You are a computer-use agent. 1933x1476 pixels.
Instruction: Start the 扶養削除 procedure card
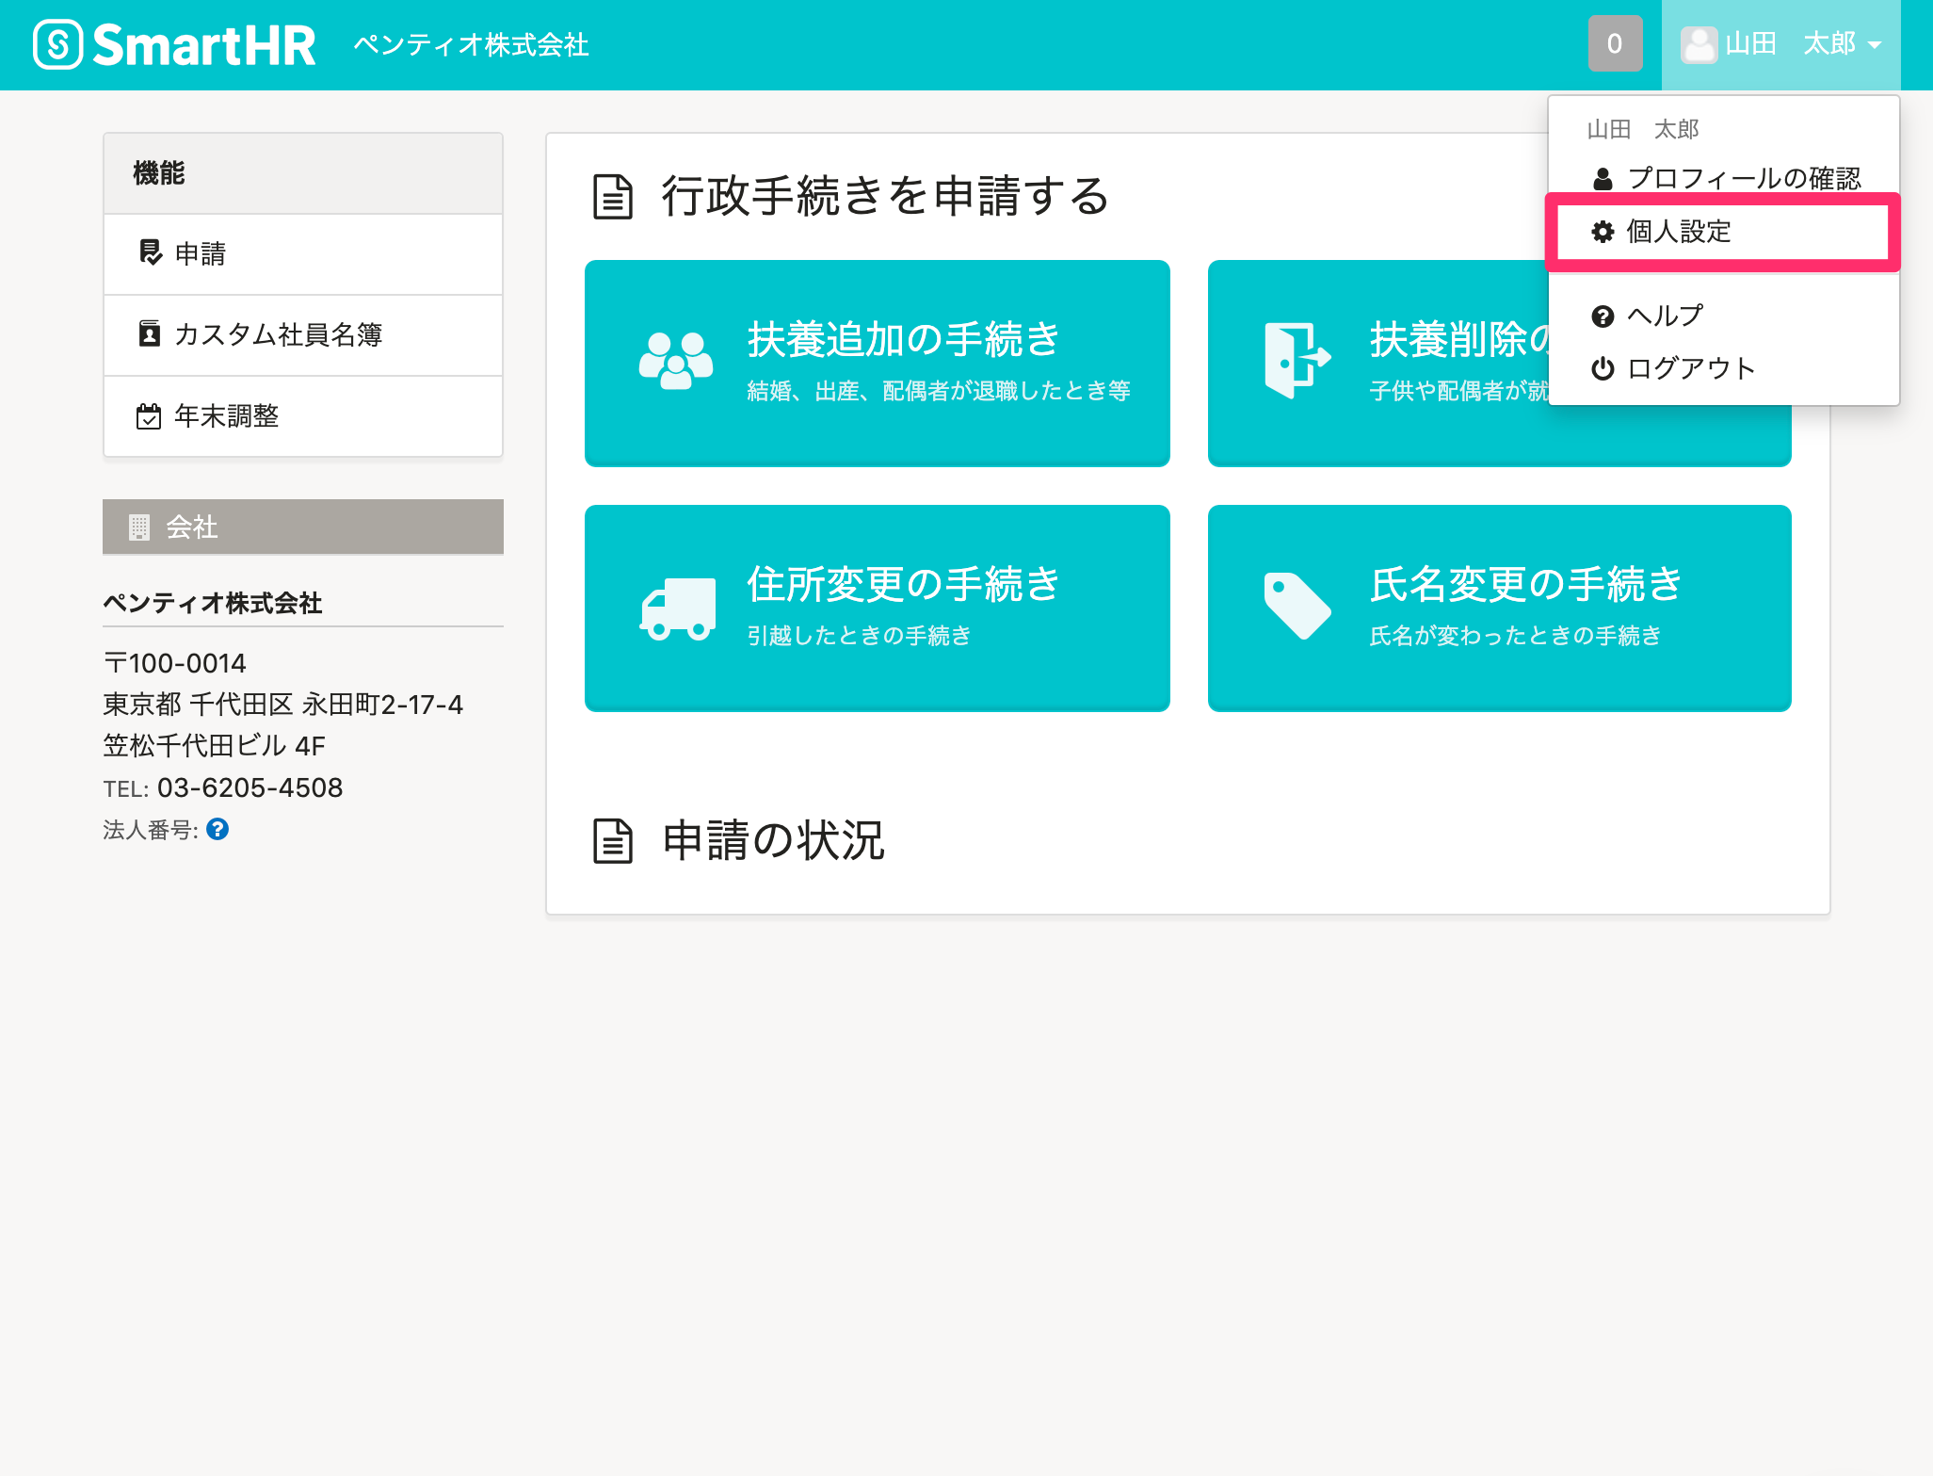(1377, 363)
